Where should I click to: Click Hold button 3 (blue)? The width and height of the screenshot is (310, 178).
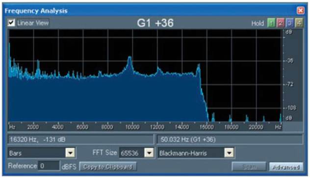tap(289, 23)
